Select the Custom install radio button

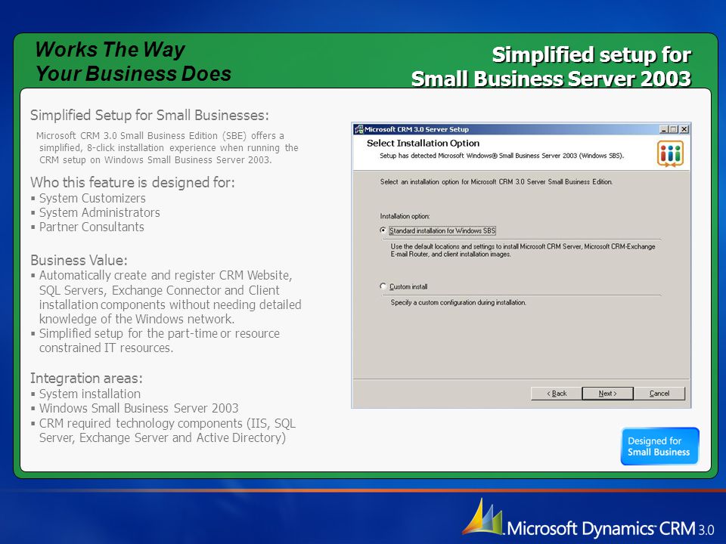383,286
